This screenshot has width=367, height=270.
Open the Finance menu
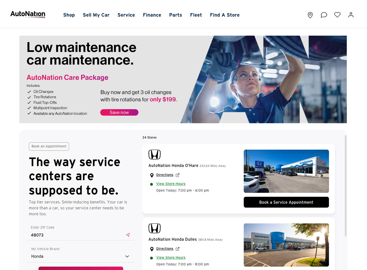coord(152,15)
